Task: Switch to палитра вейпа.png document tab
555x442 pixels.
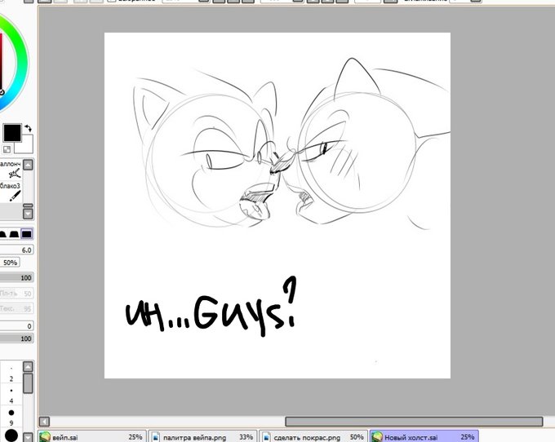Action: pyautogui.click(x=202, y=437)
